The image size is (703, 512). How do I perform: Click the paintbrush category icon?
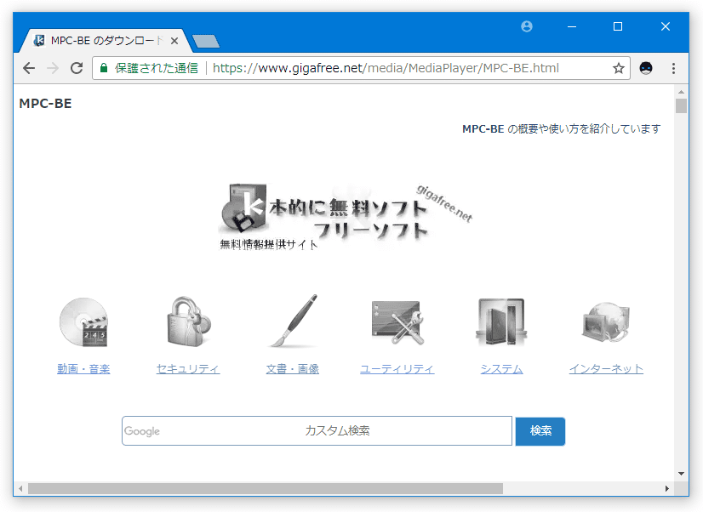(293, 321)
